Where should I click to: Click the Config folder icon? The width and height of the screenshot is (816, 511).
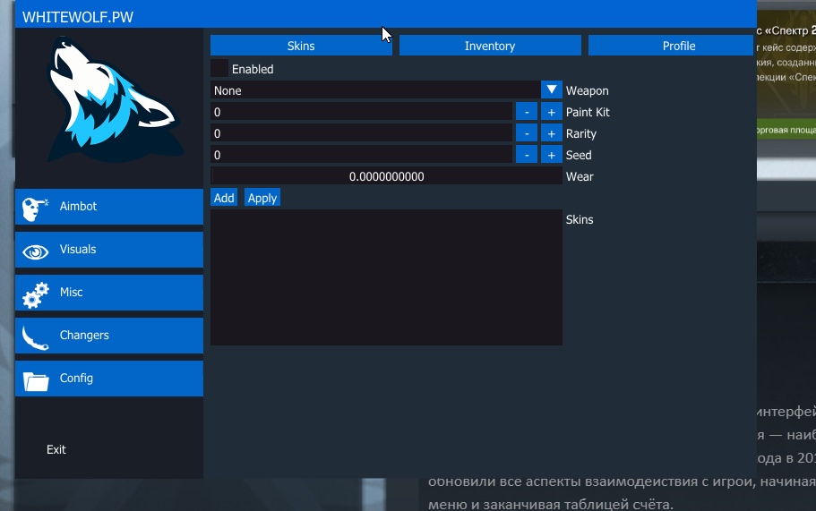[36, 381]
